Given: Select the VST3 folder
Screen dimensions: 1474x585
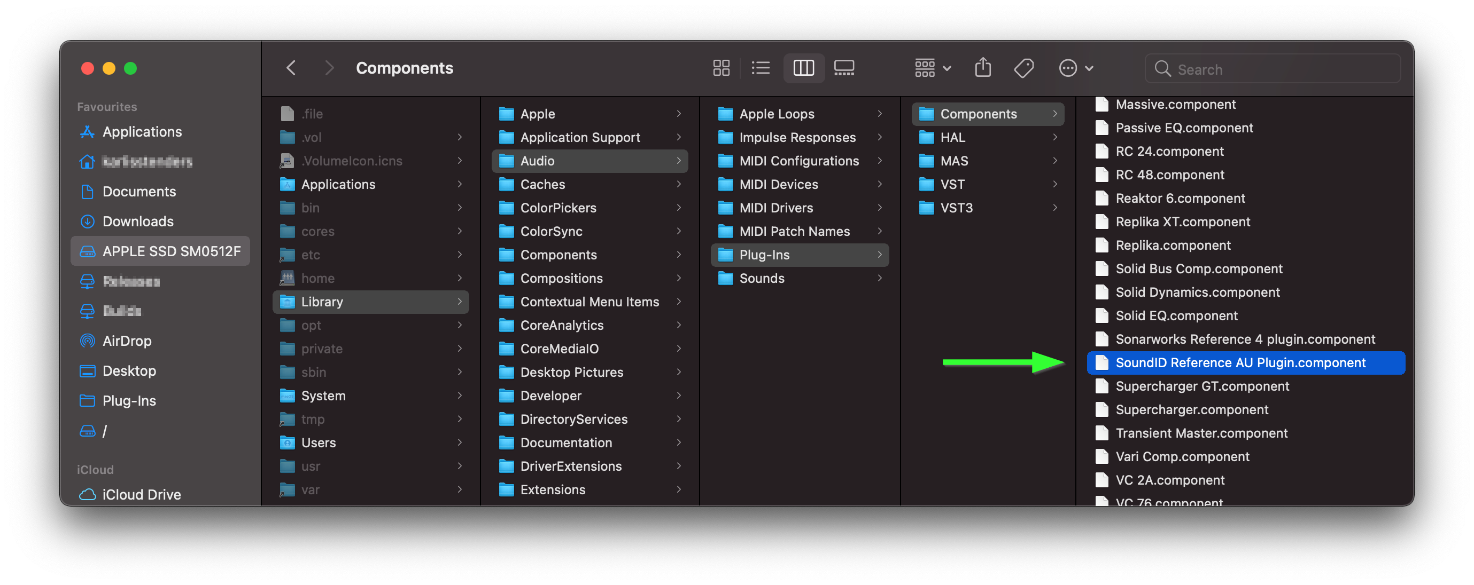Looking at the screenshot, I should (988, 208).
